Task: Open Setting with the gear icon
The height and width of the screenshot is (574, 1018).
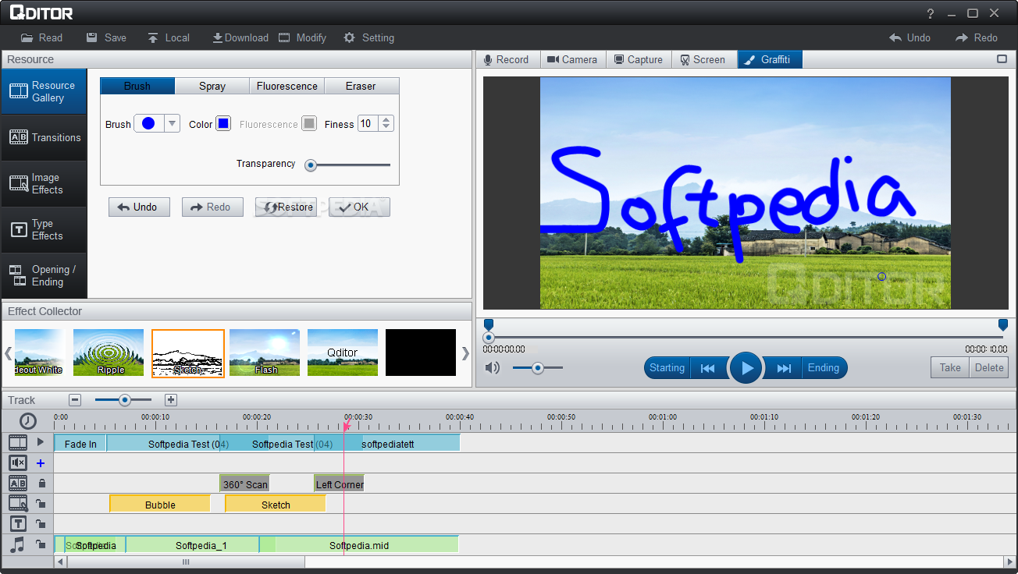Action: [x=368, y=37]
